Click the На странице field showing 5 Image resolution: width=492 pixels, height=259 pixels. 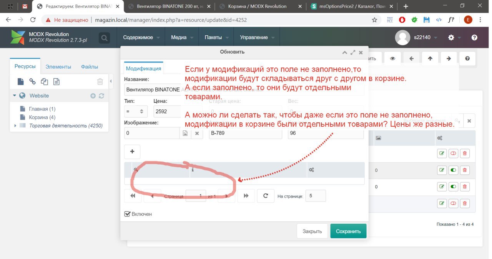coord(316,196)
